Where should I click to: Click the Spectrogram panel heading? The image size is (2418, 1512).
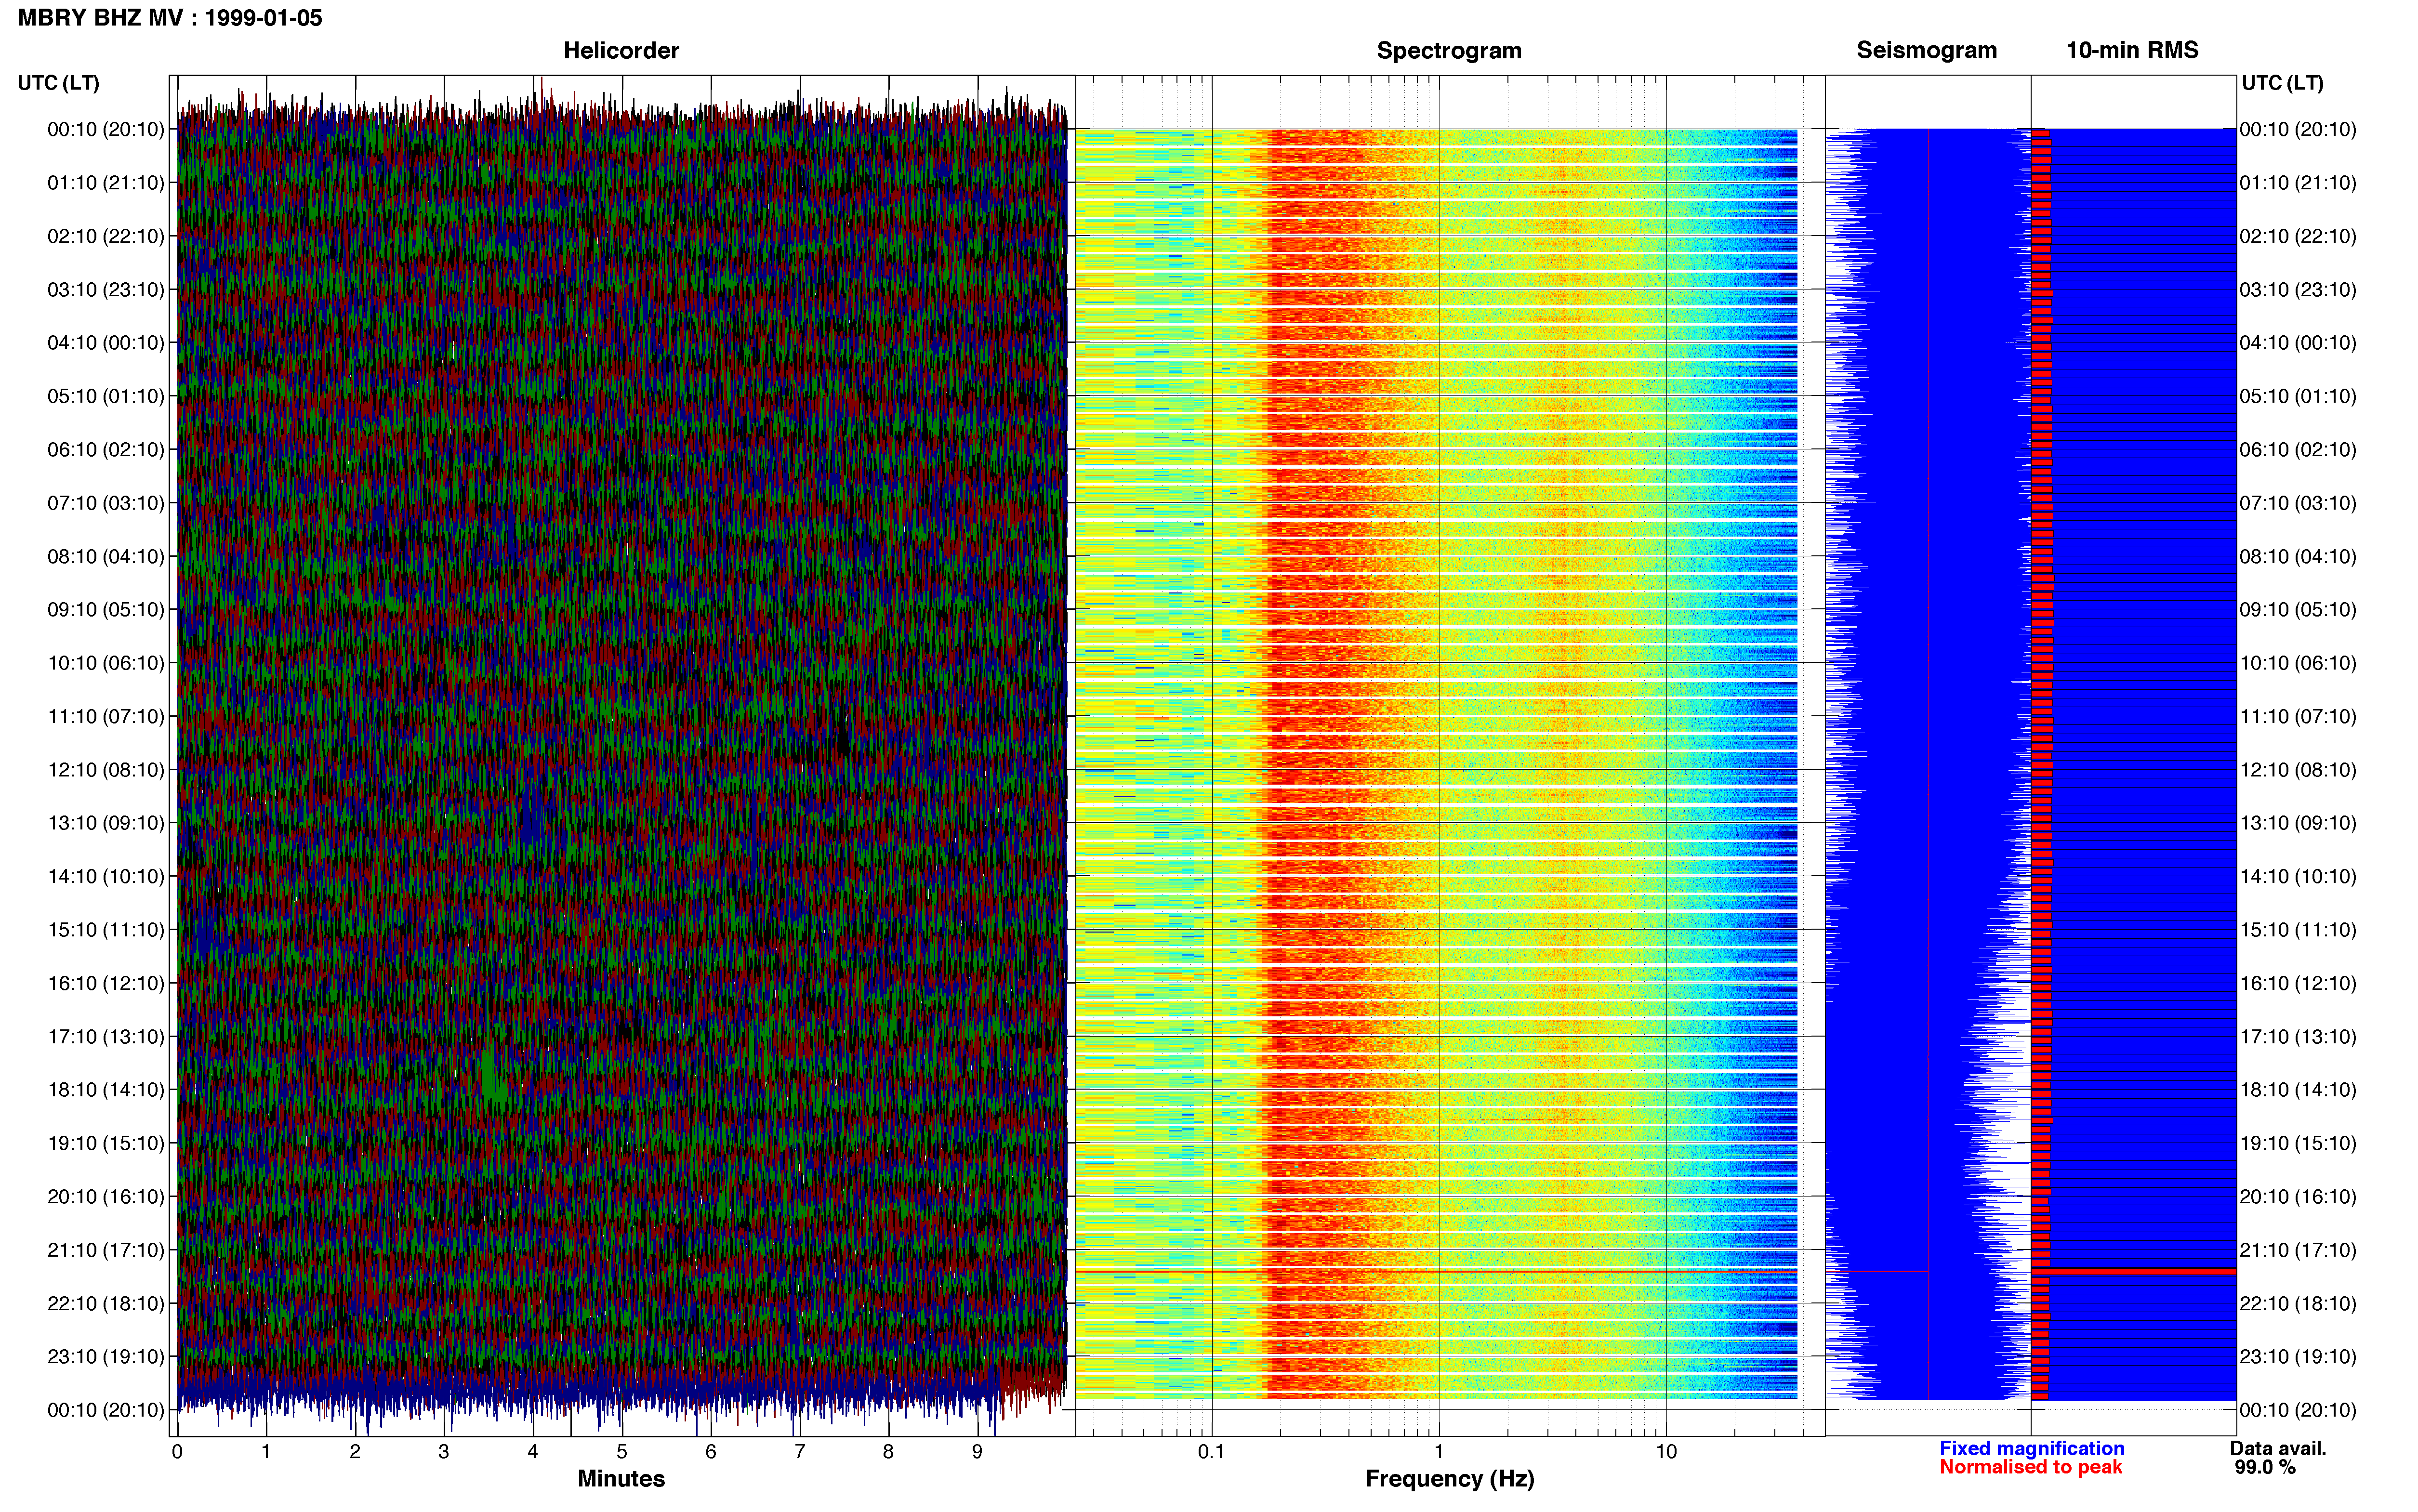[1449, 50]
